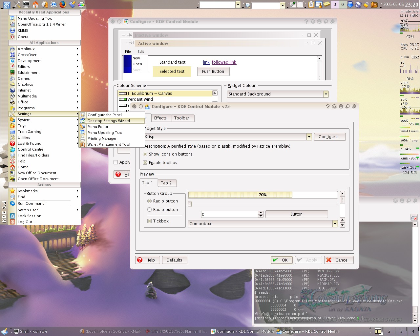Open the preview Combobox dropdown
The width and height of the screenshot is (420, 336).
(335, 224)
